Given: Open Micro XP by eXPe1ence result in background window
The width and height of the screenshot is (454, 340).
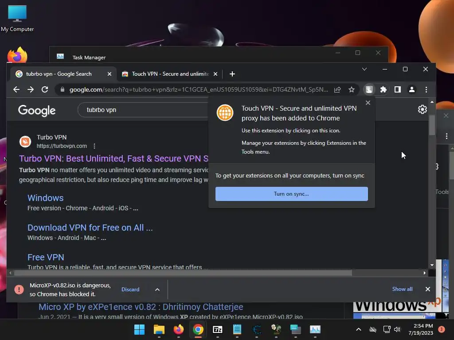Looking at the screenshot, I should [141, 307].
